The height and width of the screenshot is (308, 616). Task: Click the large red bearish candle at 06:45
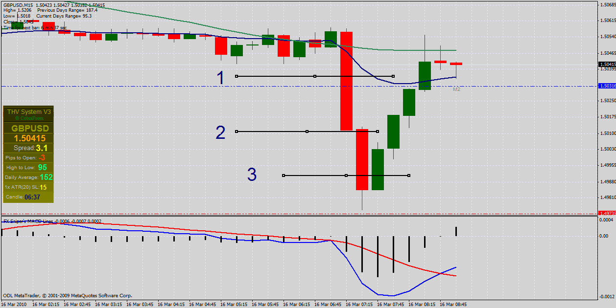pos(346,81)
